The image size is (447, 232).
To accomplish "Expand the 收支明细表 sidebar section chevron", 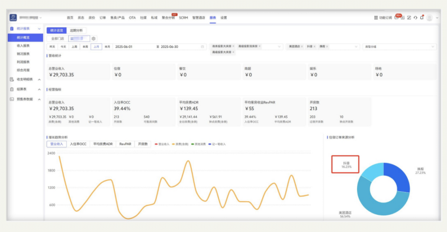I will 39,79.
